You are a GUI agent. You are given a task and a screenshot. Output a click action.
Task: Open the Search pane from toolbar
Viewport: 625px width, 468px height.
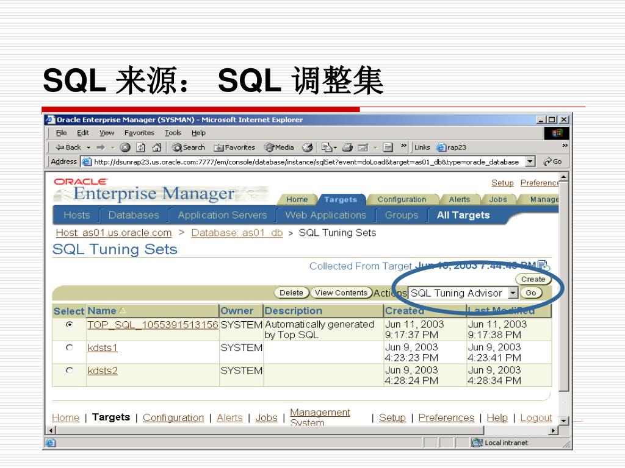click(188, 147)
